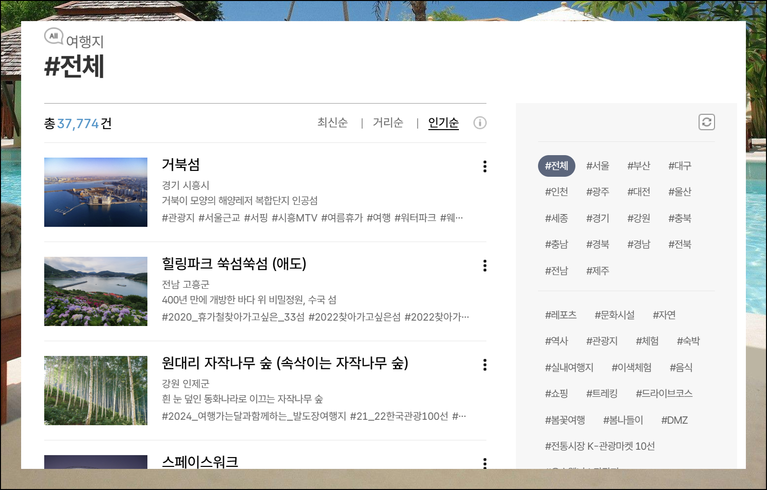Open the 스페이스워크 title link

(x=200, y=462)
